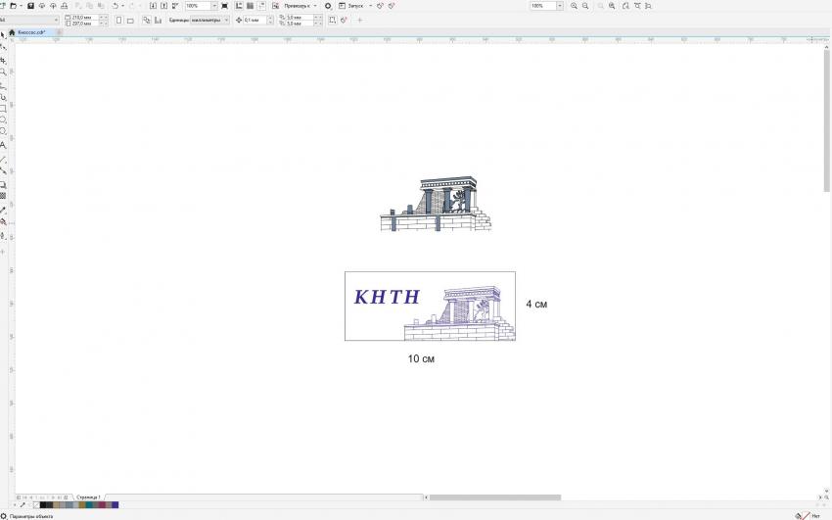Select the 'Страница 1' page tab

(87, 497)
